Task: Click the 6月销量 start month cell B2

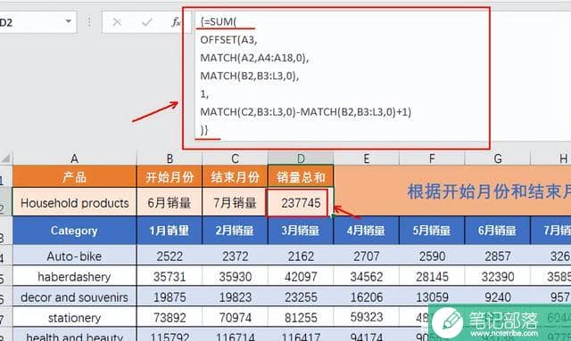Action: (x=170, y=203)
